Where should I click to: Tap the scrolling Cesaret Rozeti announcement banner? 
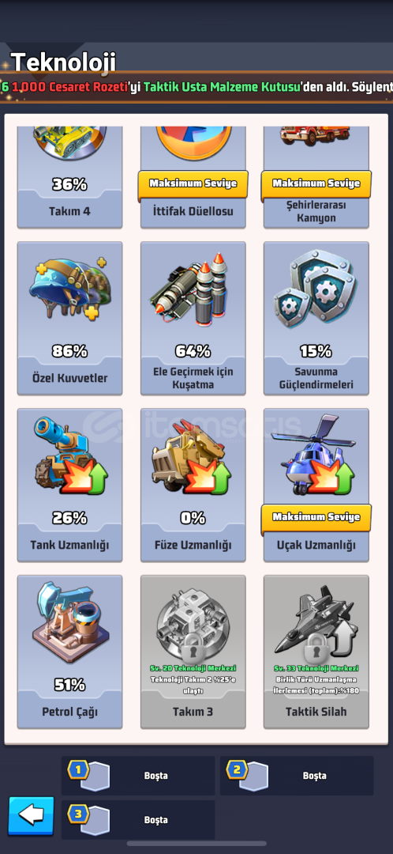[x=196, y=87]
